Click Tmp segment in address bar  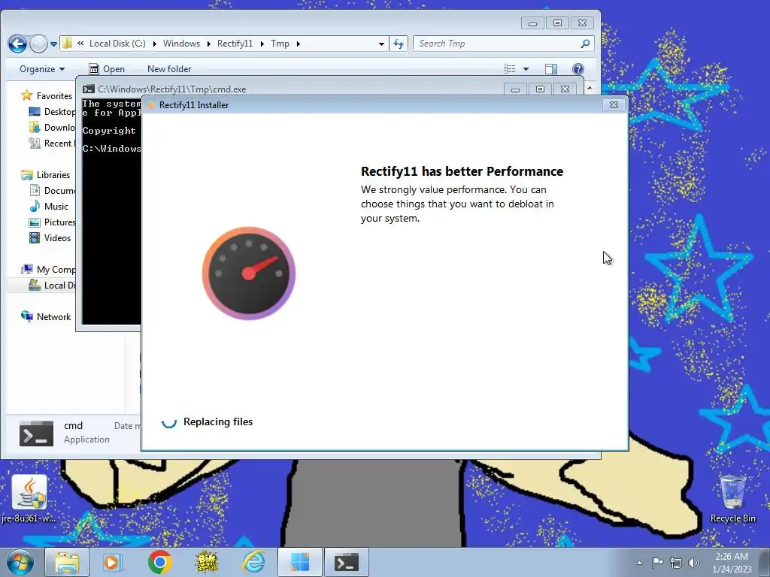280,44
